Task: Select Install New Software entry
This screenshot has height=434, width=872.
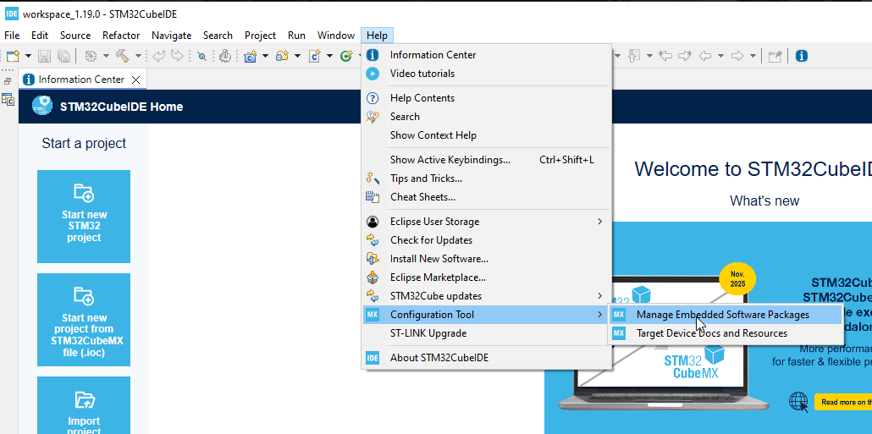Action: pyautogui.click(x=487, y=259)
